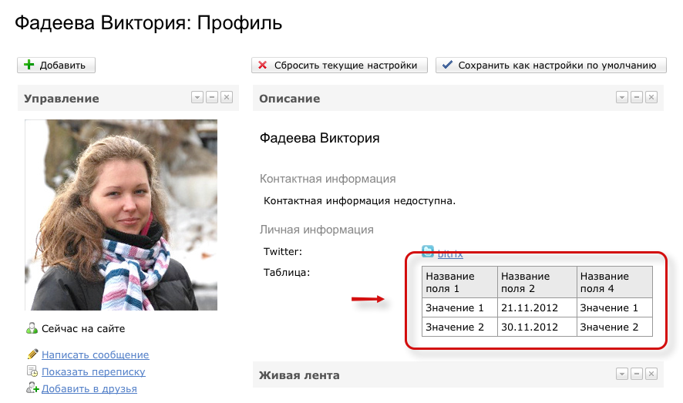Remove the Живая лента panel with its X icon
This screenshot has width=683, height=403.
(x=651, y=374)
